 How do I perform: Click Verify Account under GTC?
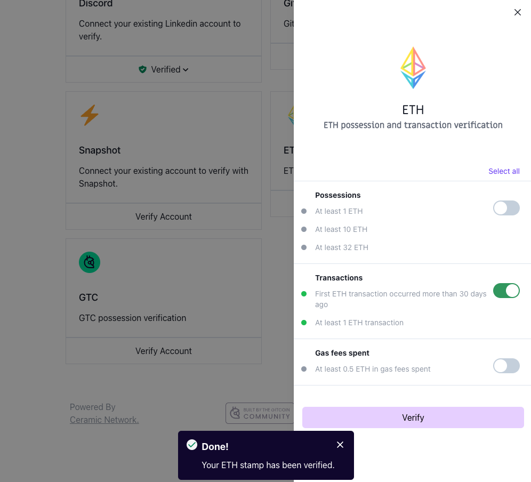pyautogui.click(x=164, y=351)
